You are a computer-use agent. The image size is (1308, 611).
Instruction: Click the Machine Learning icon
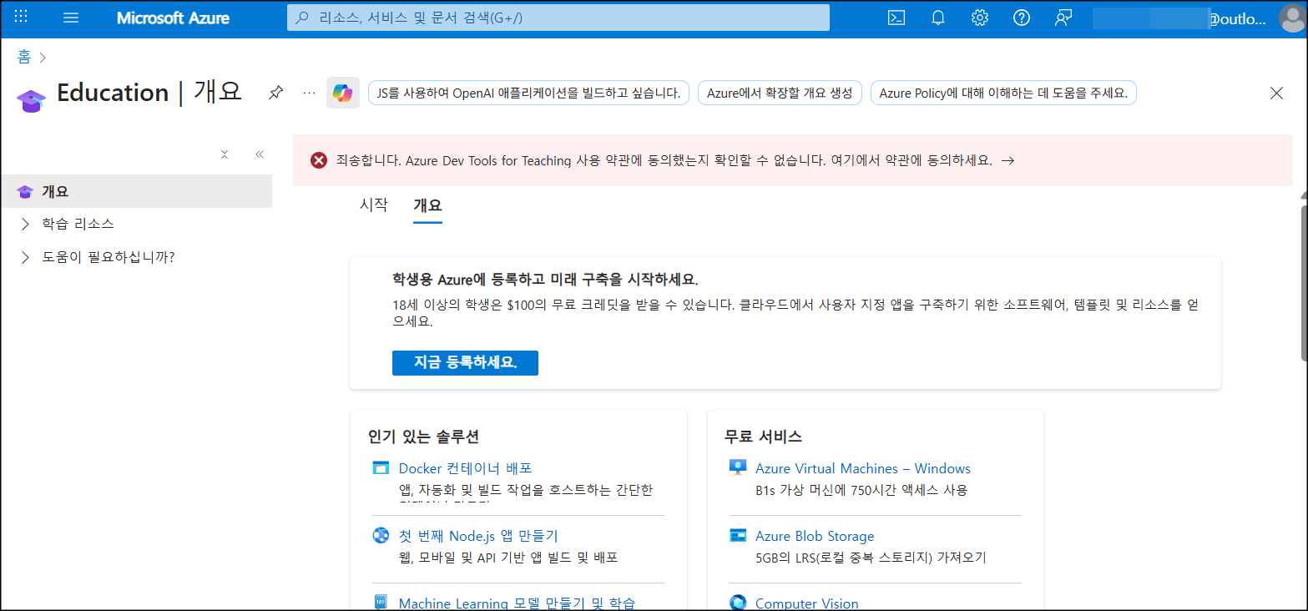[381, 603]
